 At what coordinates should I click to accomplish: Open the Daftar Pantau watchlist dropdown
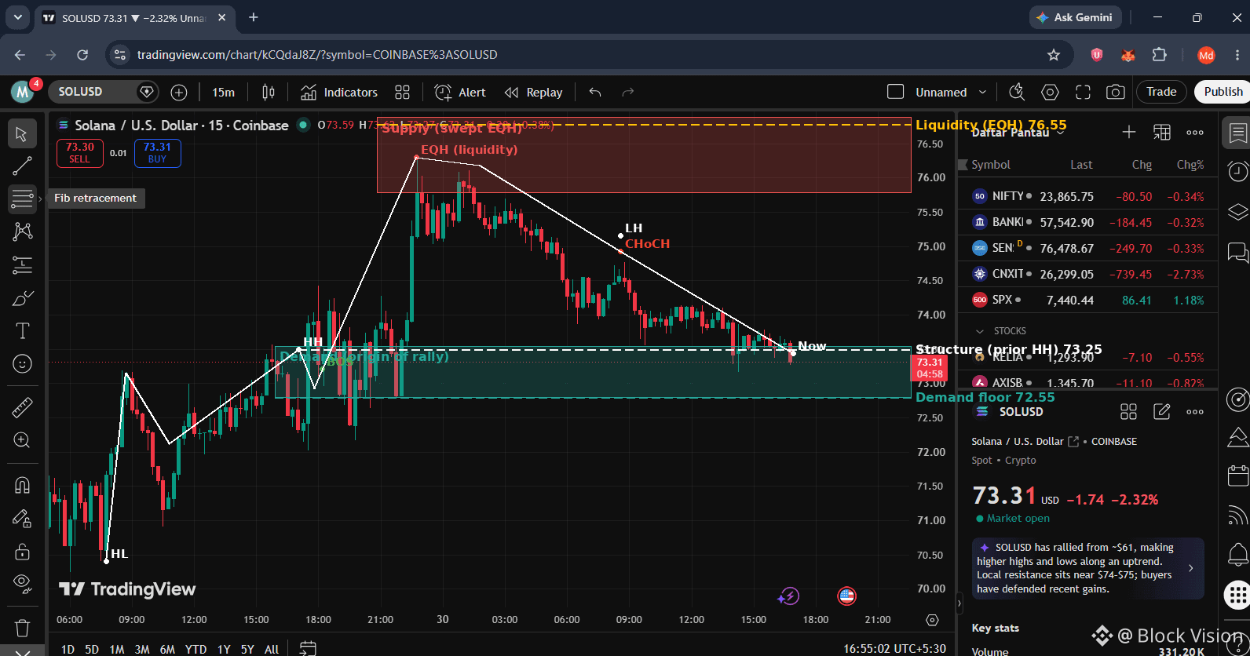(1018, 132)
